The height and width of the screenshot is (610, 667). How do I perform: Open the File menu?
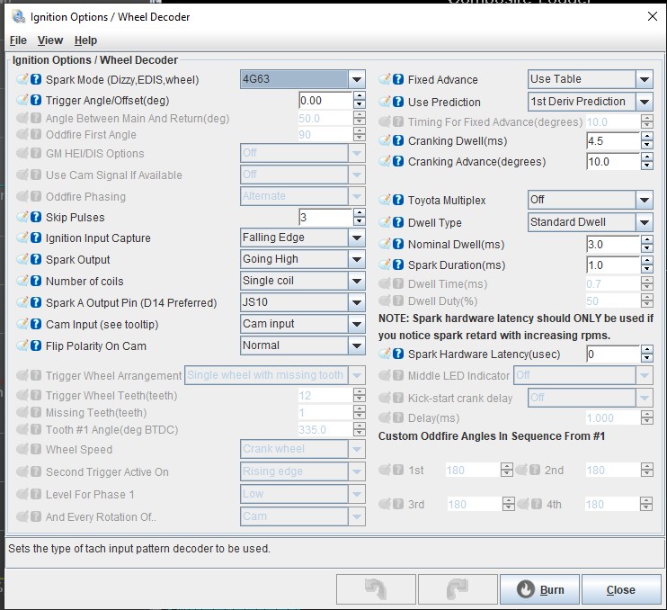pos(18,40)
